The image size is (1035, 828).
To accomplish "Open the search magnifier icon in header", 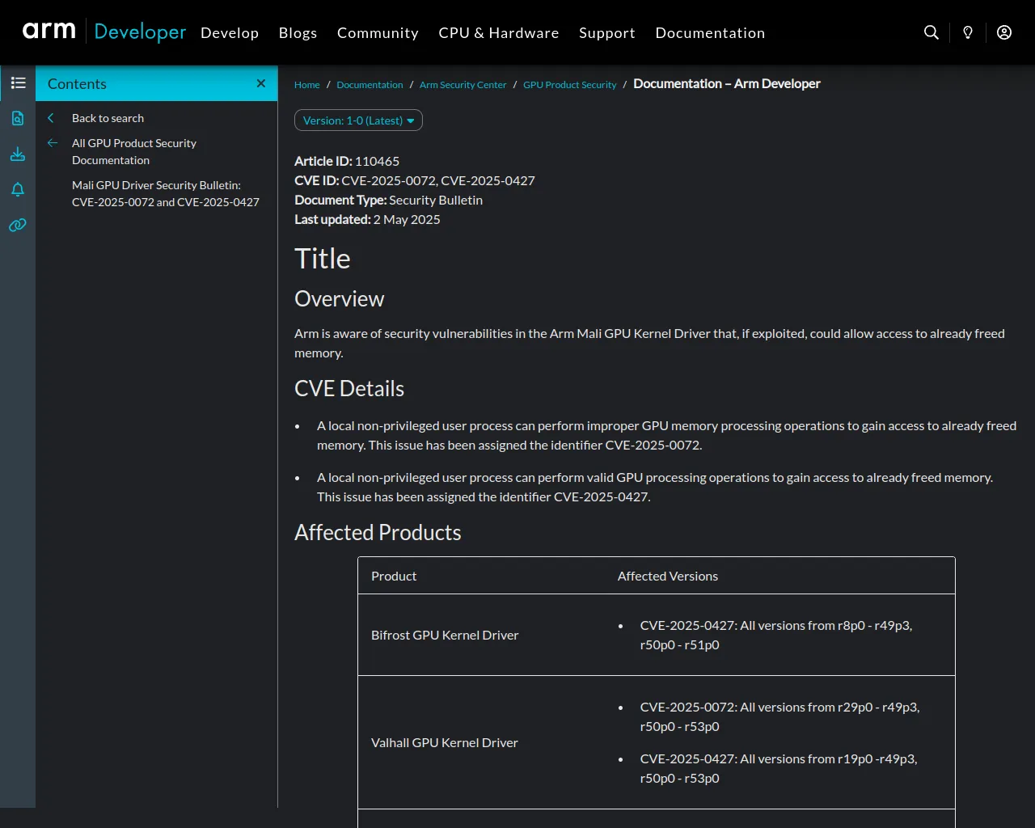I will [931, 32].
